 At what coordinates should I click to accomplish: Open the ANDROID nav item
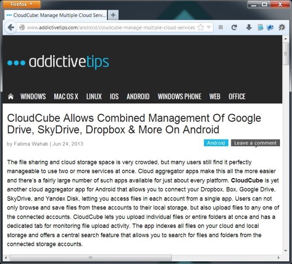pos(138,96)
